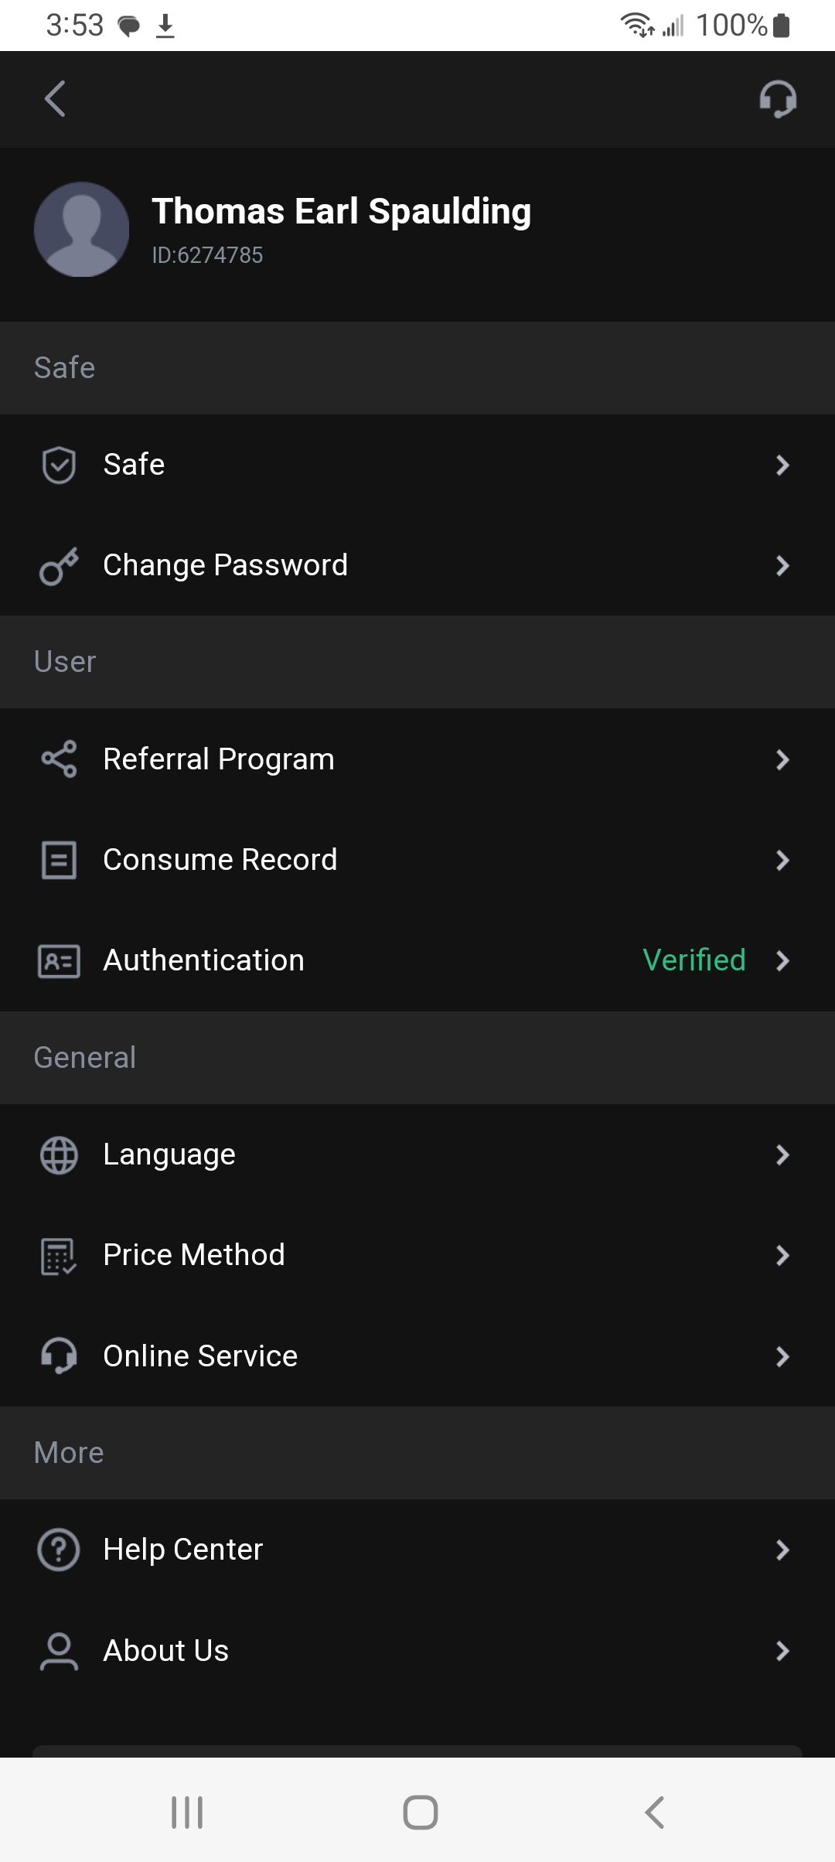Tap the Price Method calculator icon

click(59, 1256)
